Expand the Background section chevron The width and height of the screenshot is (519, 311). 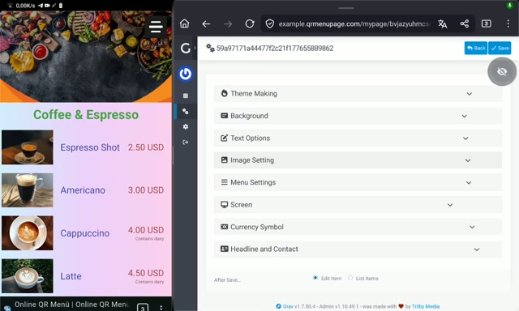465,116
